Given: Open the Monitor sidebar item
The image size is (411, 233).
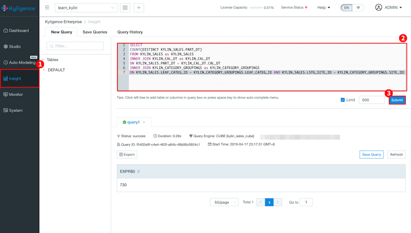Looking at the screenshot, I should click(16, 95).
